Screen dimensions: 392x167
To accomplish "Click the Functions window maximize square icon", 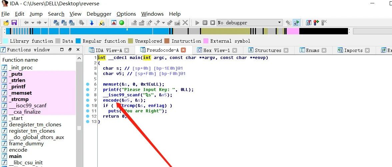I will point(62,49).
